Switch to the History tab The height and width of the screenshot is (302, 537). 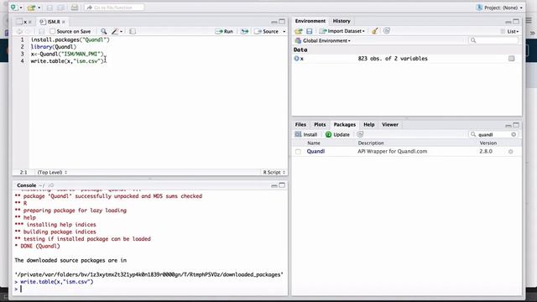[x=341, y=21]
